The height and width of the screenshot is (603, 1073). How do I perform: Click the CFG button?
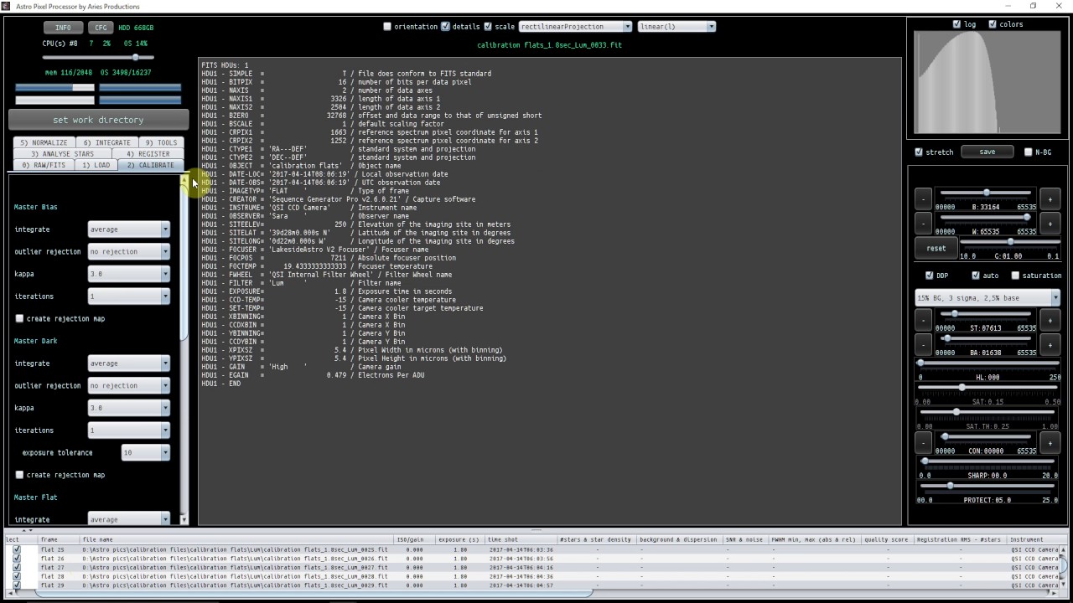(101, 28)
